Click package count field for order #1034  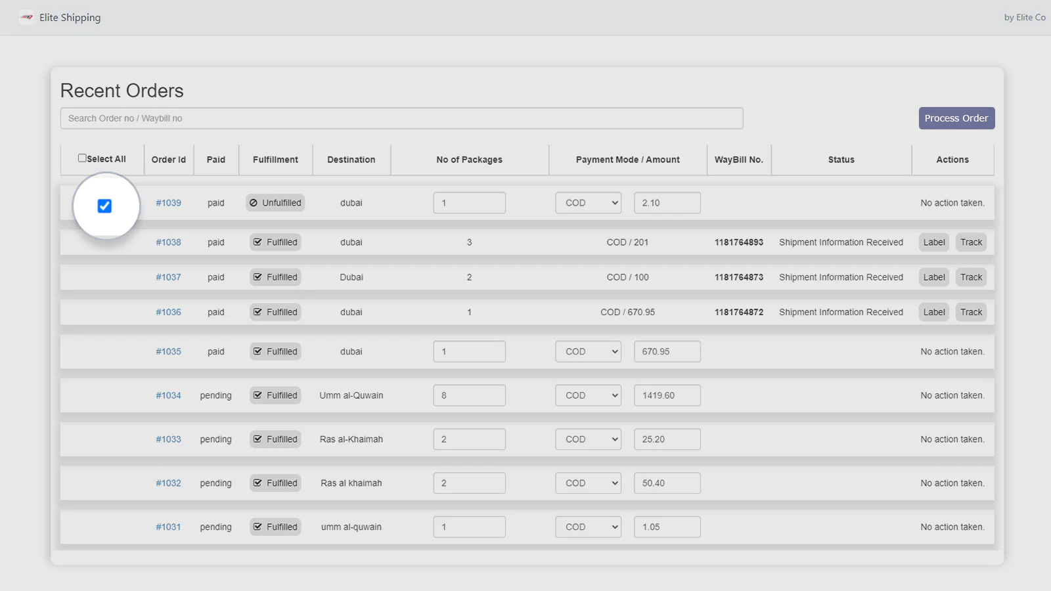click(x=469, y=395)
